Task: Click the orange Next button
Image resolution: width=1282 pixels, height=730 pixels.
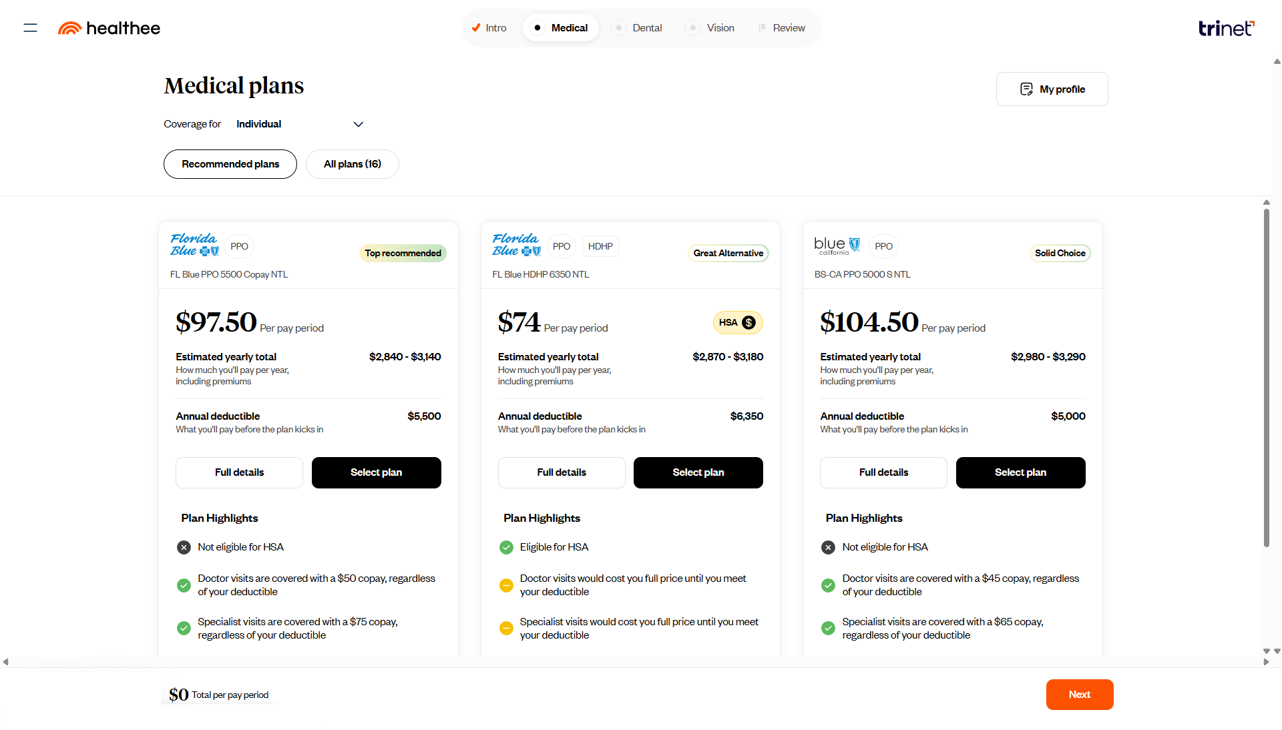Action: 1079,695
